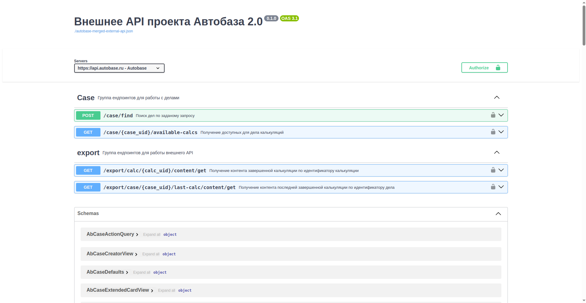Expand the /case/find endpoint chevron
586x303 pixels.
(x=501, y=115)
